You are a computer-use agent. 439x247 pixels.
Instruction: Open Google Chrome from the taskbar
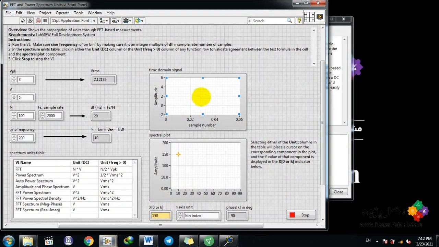(88, 241)
